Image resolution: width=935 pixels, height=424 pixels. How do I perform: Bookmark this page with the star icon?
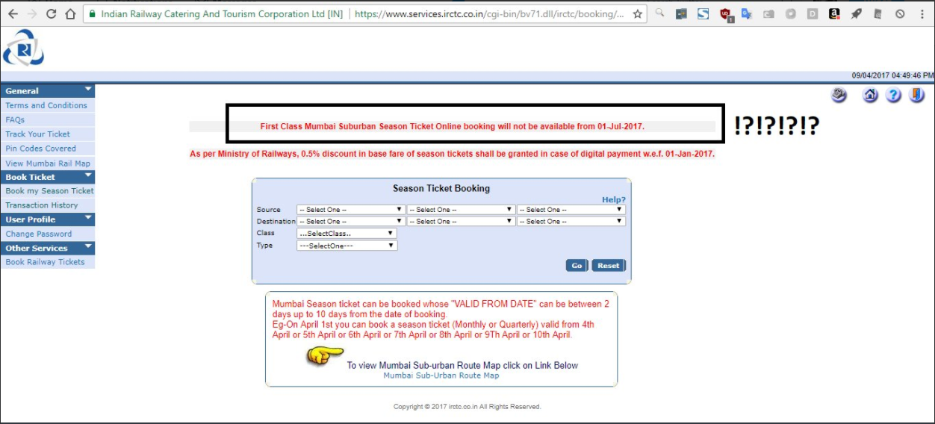[638, 14]
